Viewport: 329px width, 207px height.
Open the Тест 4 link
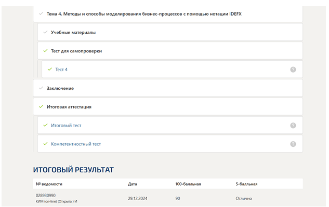pyautogui.click(x=61, y=70)
